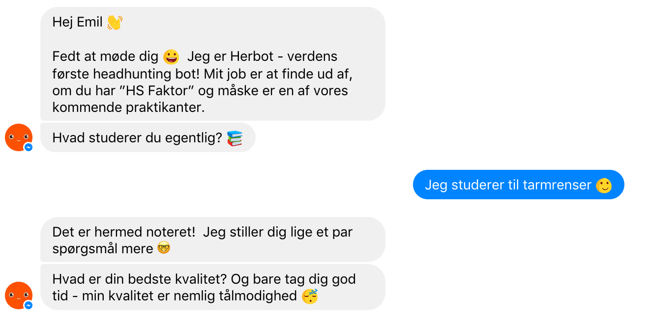
Task: Click the smiley emoji in the blue bubble
Action: (604, 185)
